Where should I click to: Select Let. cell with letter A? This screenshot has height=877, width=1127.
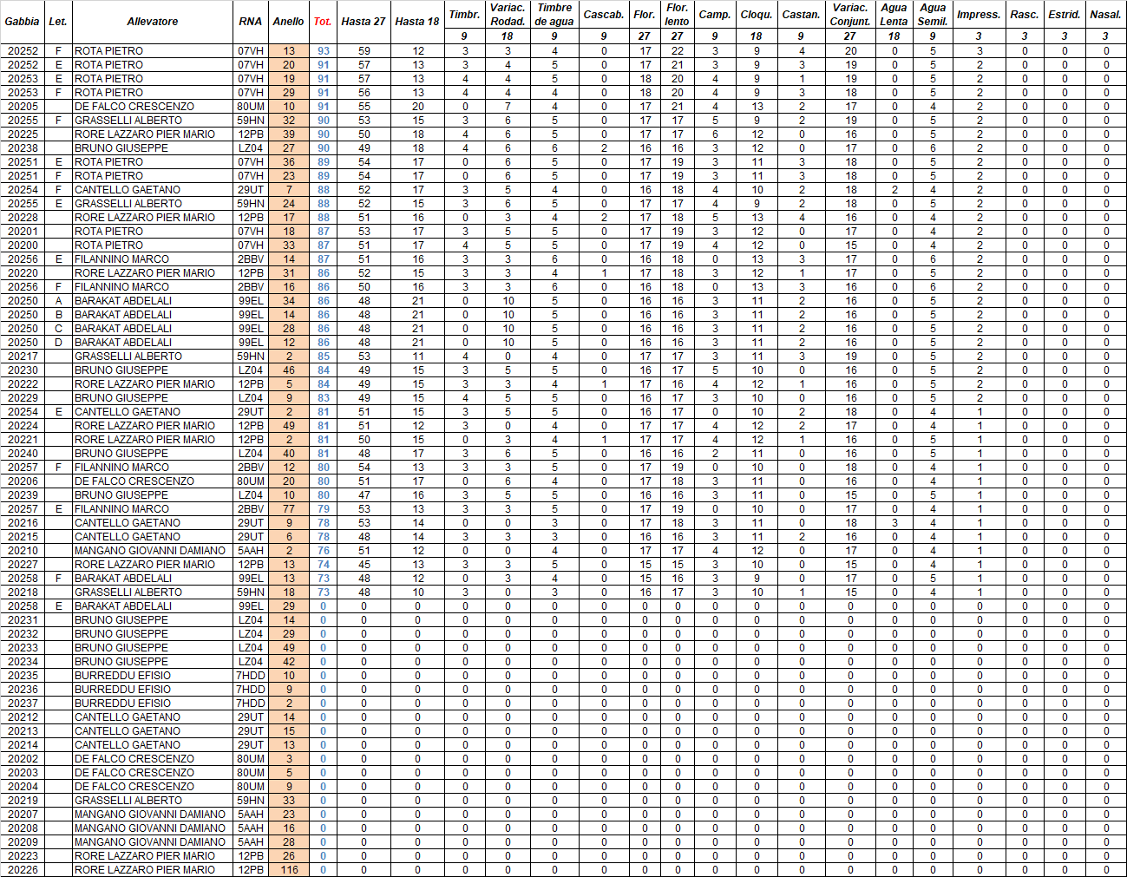[58, 301]
